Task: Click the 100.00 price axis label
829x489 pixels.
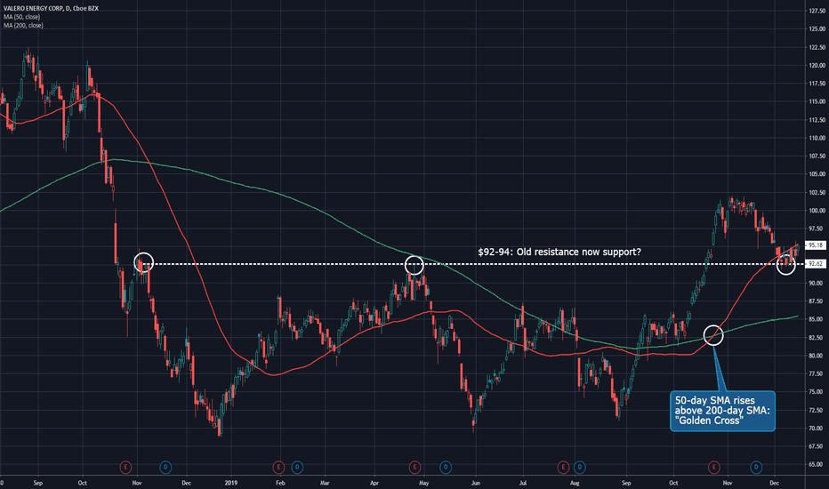Action: tap(817, 211)
